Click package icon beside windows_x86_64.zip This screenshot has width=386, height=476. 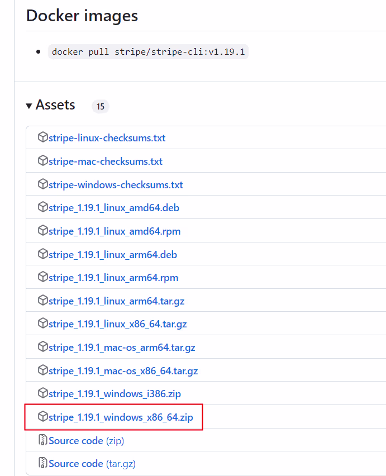point(43,417)
